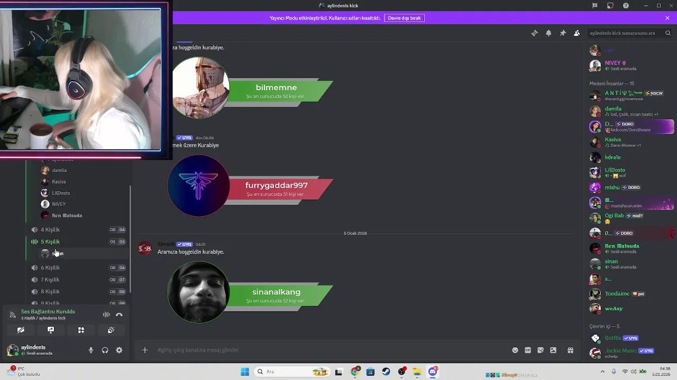Open the Help question mark icon
677x380 pixels.
[x=626, y=6]
